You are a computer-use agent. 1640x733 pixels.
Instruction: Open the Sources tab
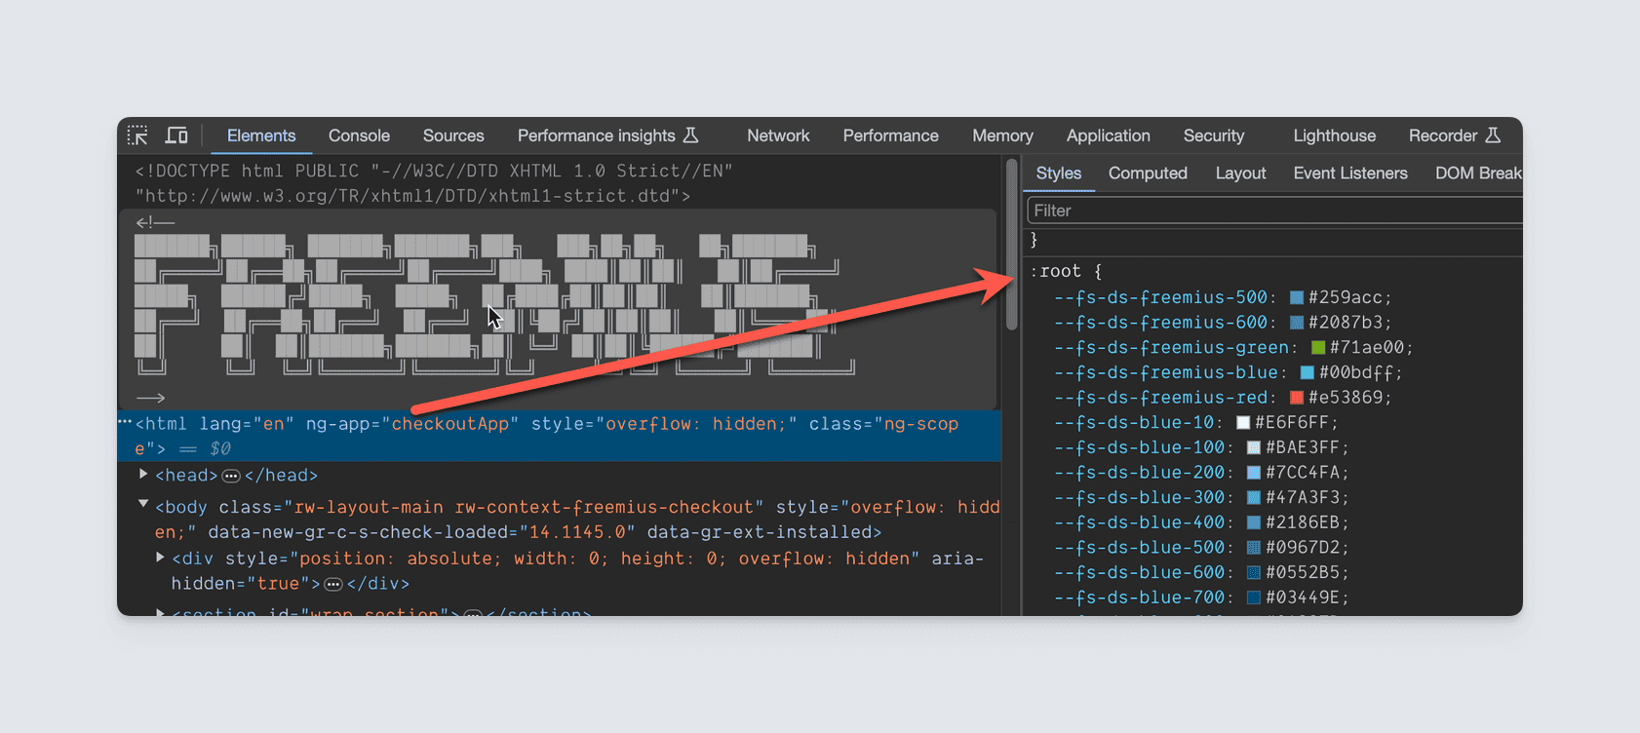453,135
